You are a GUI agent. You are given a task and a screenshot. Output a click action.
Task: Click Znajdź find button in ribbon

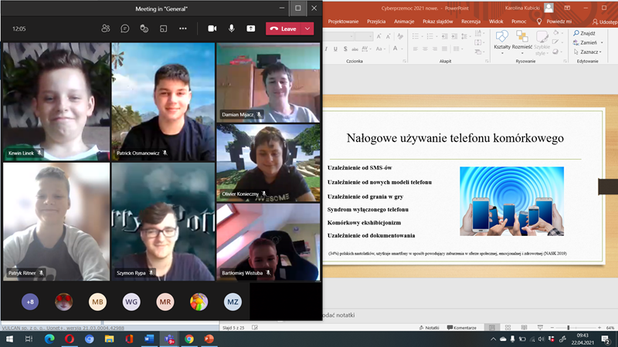pyautogui.click(x=583, y=33)
